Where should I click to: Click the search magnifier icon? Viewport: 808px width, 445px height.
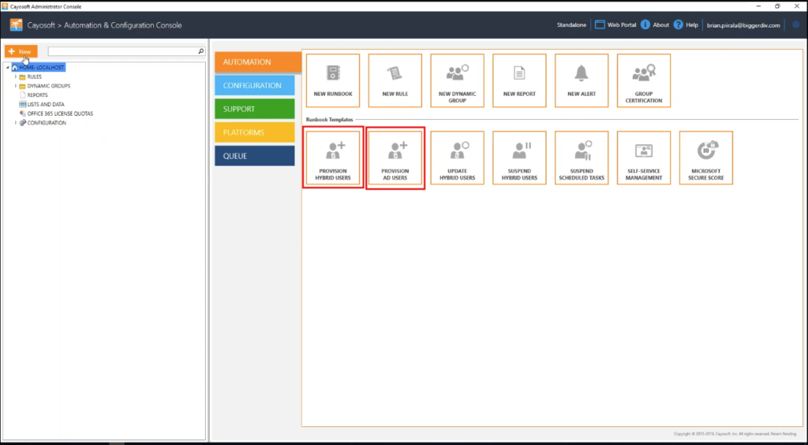pos(201,51)
